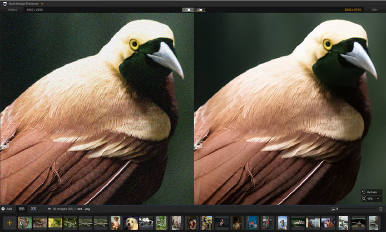This screenshot has width=386, height=232.
Task: Select the After label tab
Action: coord(375,10)
